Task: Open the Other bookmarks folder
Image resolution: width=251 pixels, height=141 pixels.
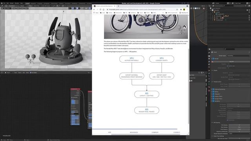Action: click(171, 13)
